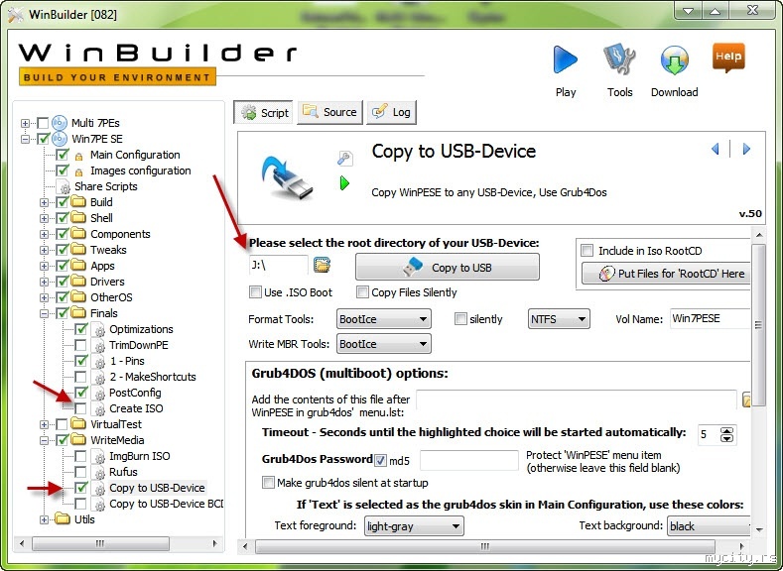Expand the Utils folder node
Screen dimensions: 783x571
click(44, 519)
